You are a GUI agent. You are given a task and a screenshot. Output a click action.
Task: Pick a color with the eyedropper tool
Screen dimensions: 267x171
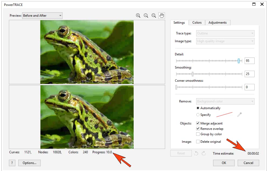point(239,114)
